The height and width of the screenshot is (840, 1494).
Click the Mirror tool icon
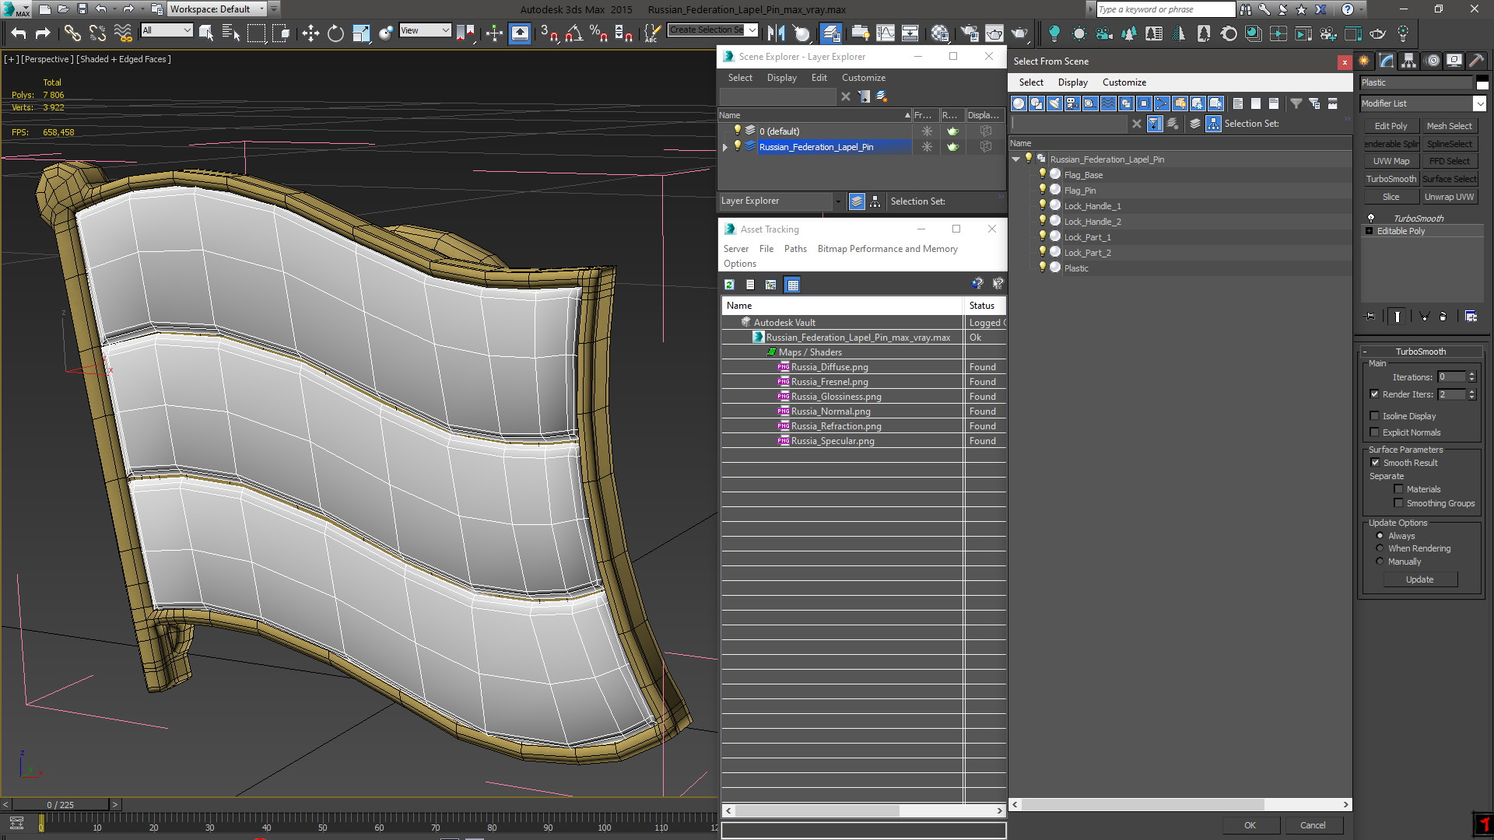(x=776, y=33)
